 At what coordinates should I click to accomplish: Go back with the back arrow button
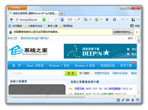pos(12,20)
